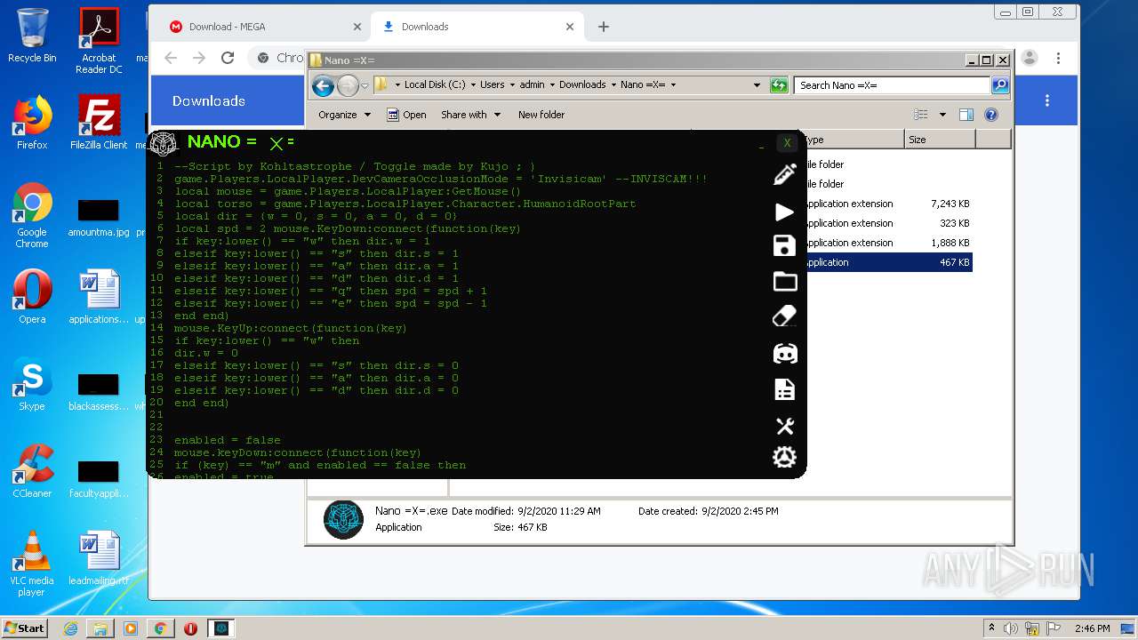Click Forward arrow in Explorer window

[348, 85]
